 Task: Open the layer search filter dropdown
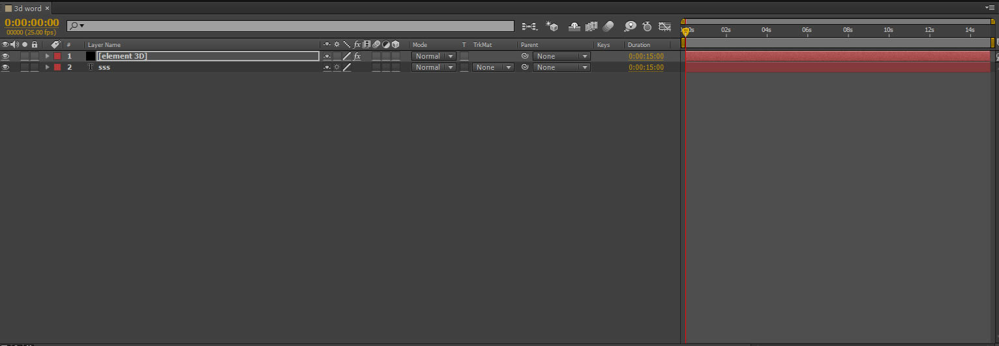pyautogui.click(x=78, y=25)
